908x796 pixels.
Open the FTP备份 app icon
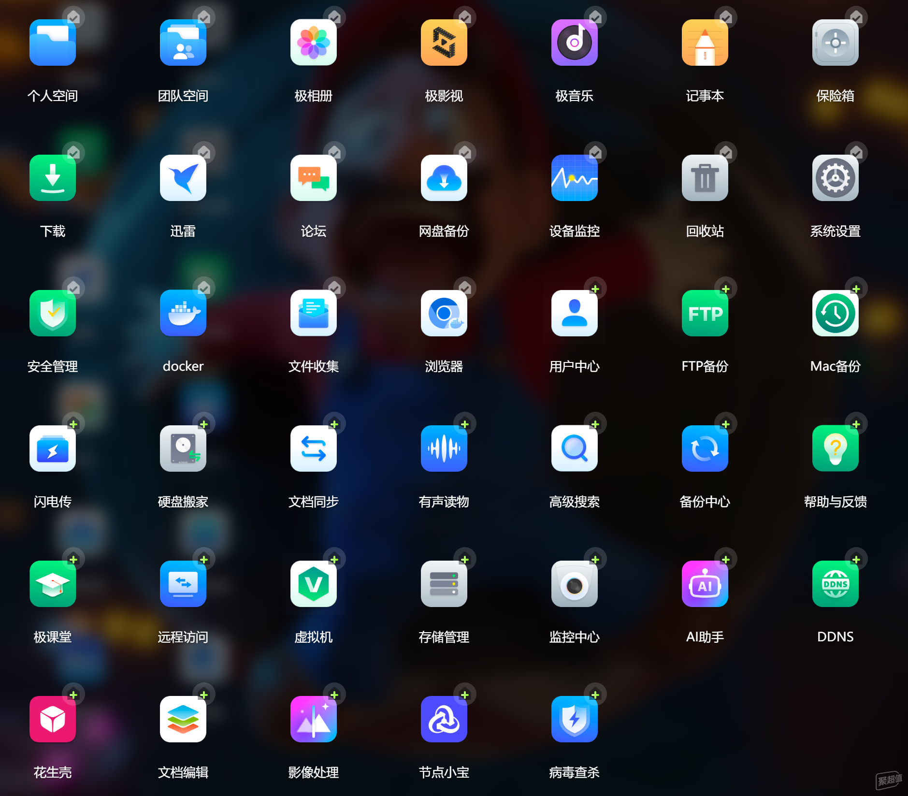coord(705,313)
